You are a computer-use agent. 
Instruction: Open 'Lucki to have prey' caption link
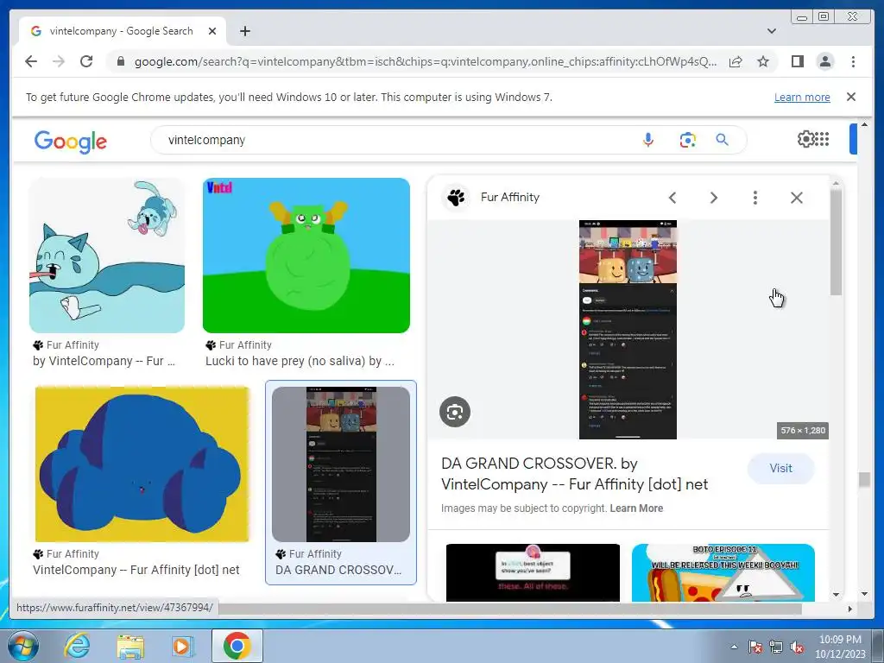pos(300,361)
